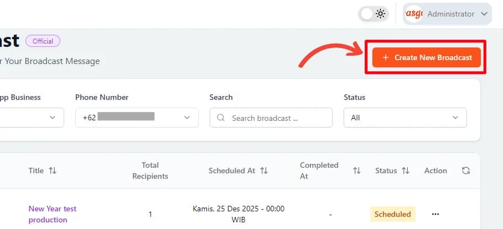The height and width of the screenshot is (229, 503).
Task: Click the company logo avatar
Action: point(414,14)
